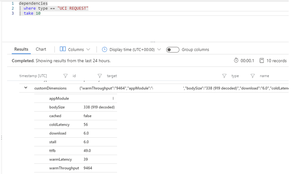293x174 pixels.
Task: Click the ttfb value 49.0
Action: pyautogui.click(x=87, y=150)
